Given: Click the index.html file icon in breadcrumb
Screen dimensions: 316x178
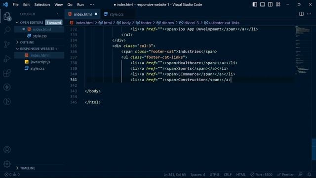Looking at the screenshot, I should [72, 23].
